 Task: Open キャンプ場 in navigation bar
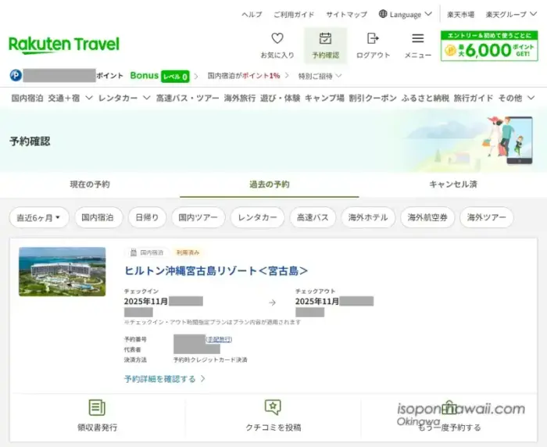point(324,98)
